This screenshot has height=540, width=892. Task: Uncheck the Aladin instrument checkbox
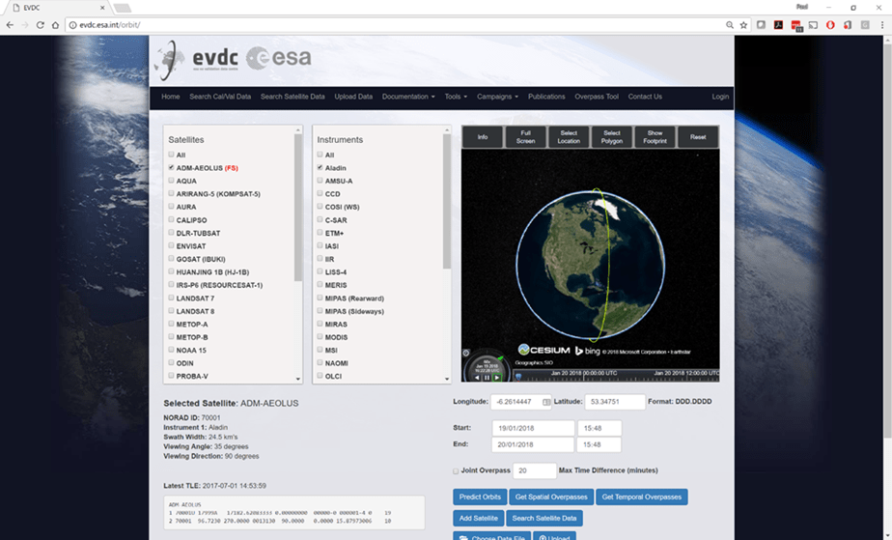[320, 167]
